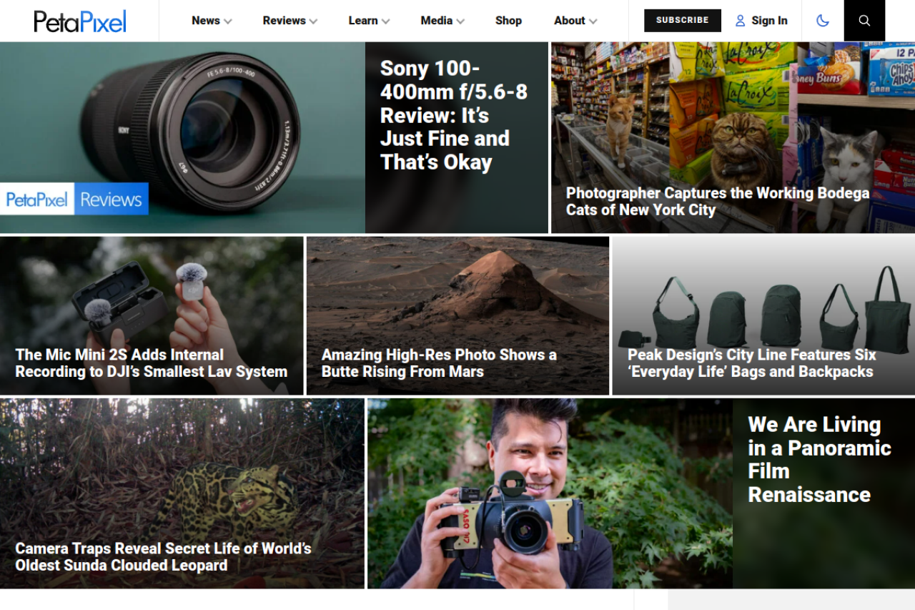Read the Sunda Clouded Leopard article
This screenshot has width=915, height=610.
point(163,557)
